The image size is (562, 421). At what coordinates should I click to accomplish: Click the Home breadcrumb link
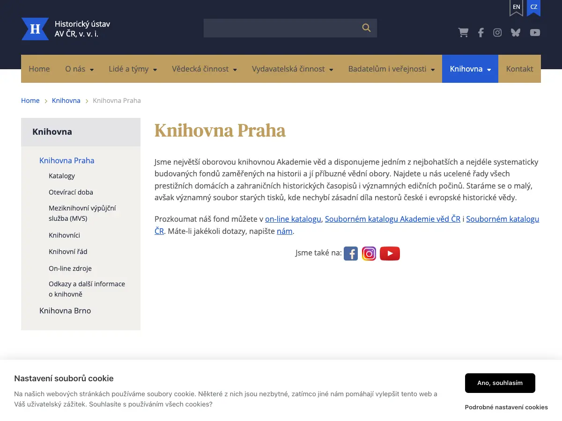pos(30,101)
